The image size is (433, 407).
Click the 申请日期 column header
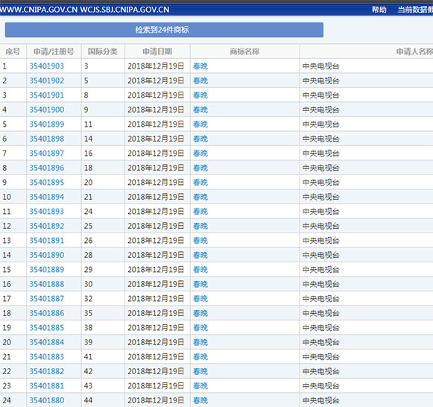coord(157,51)
